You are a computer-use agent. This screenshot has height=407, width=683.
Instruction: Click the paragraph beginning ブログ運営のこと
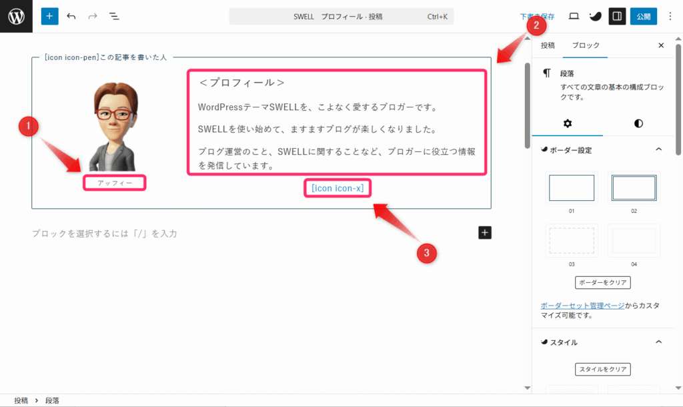tap(337, 158)
